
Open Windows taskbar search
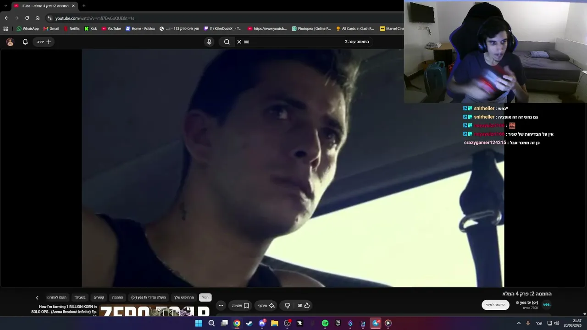211,323
